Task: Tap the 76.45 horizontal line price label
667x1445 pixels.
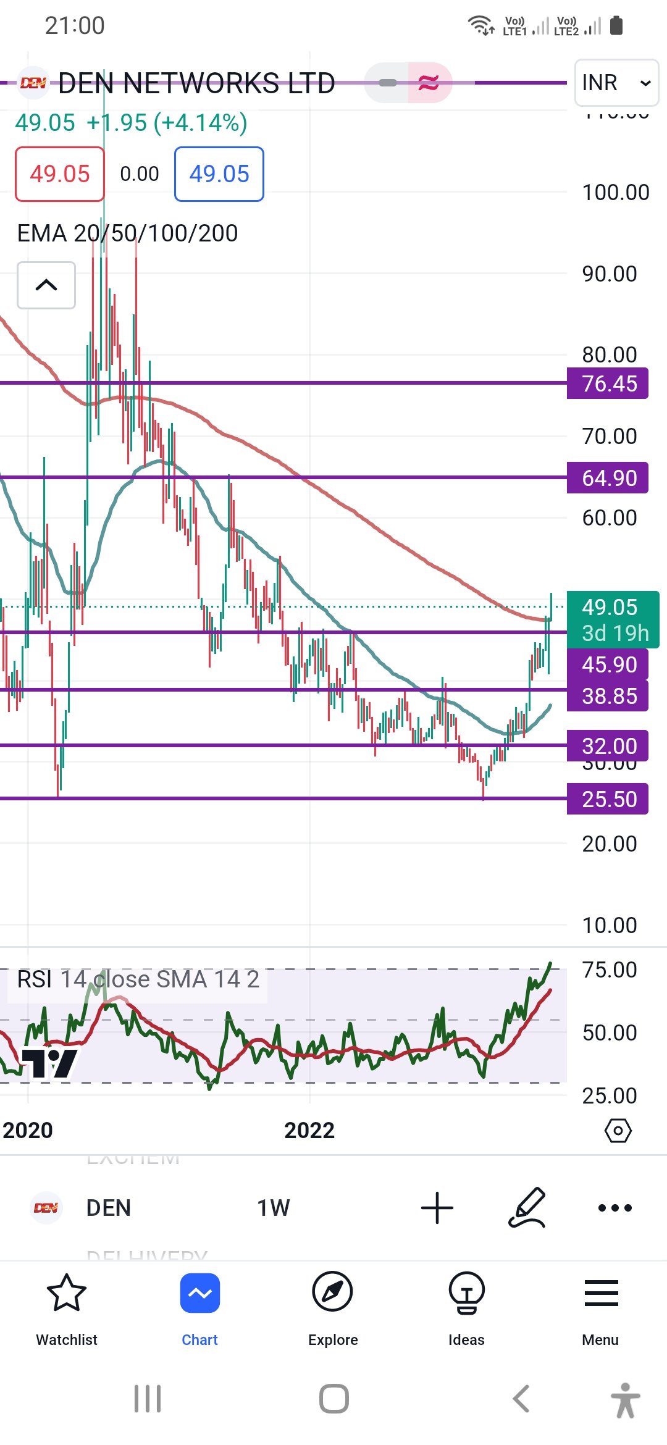Action: (x=608, y=383)
